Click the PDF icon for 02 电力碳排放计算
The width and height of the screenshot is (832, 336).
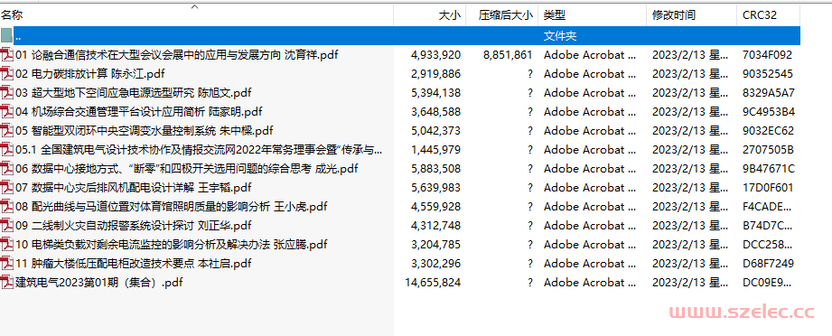(7, 74)
